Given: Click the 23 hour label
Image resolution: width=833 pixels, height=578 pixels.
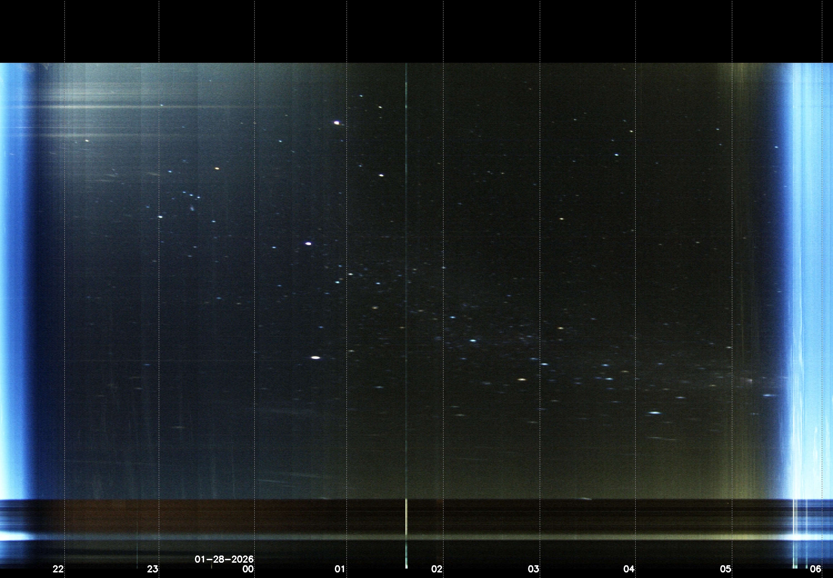Looking at the screenshot, I should (153, 569).
